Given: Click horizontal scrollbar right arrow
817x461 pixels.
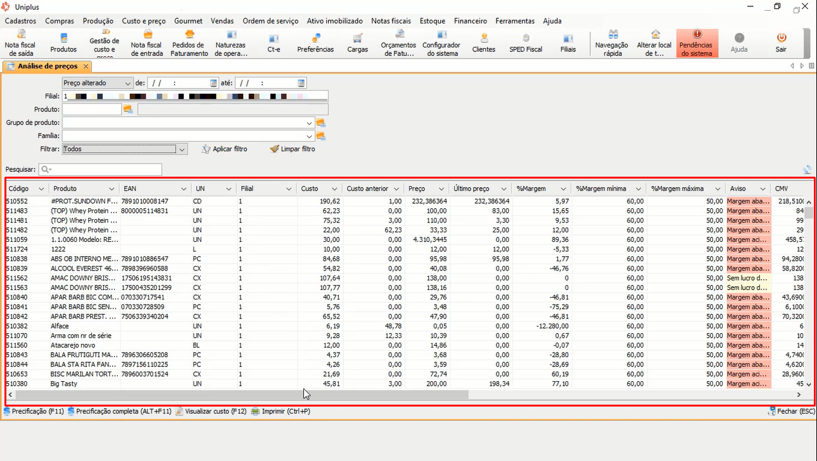Looking at the screenshot, I should click(799, 395).
